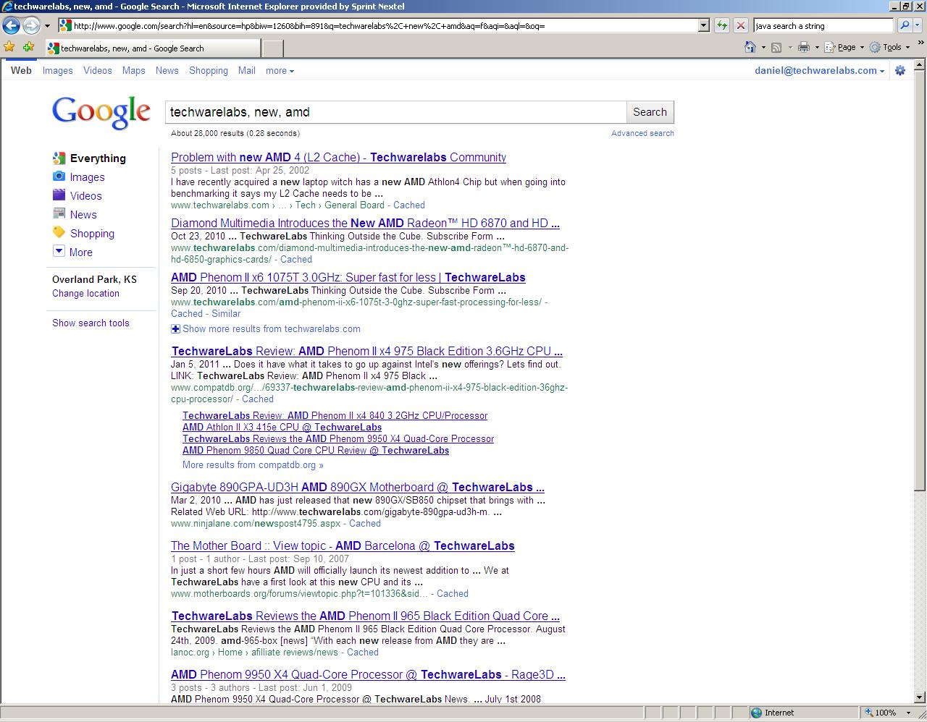Screen dimensions: 927x722
Task: Click the Print toolbar icon
Action: tap(803, 47)
